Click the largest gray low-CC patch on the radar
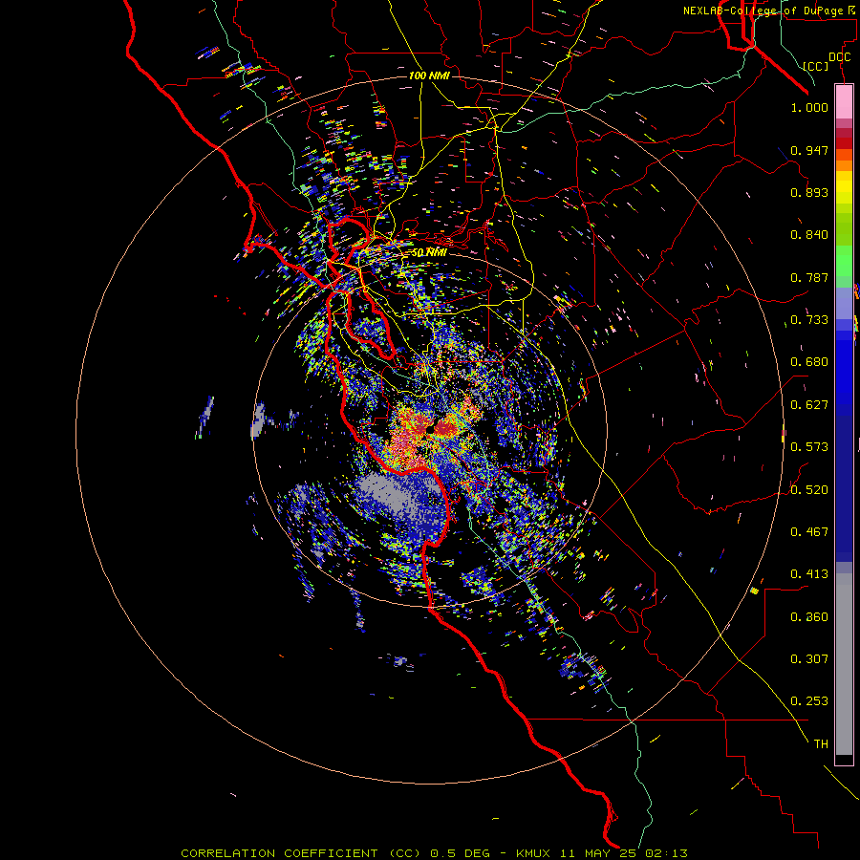 (392, 492)
